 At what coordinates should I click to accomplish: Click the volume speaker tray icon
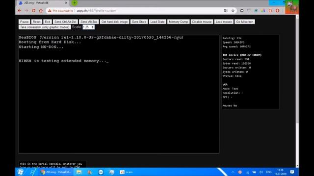tap(261, 172)
